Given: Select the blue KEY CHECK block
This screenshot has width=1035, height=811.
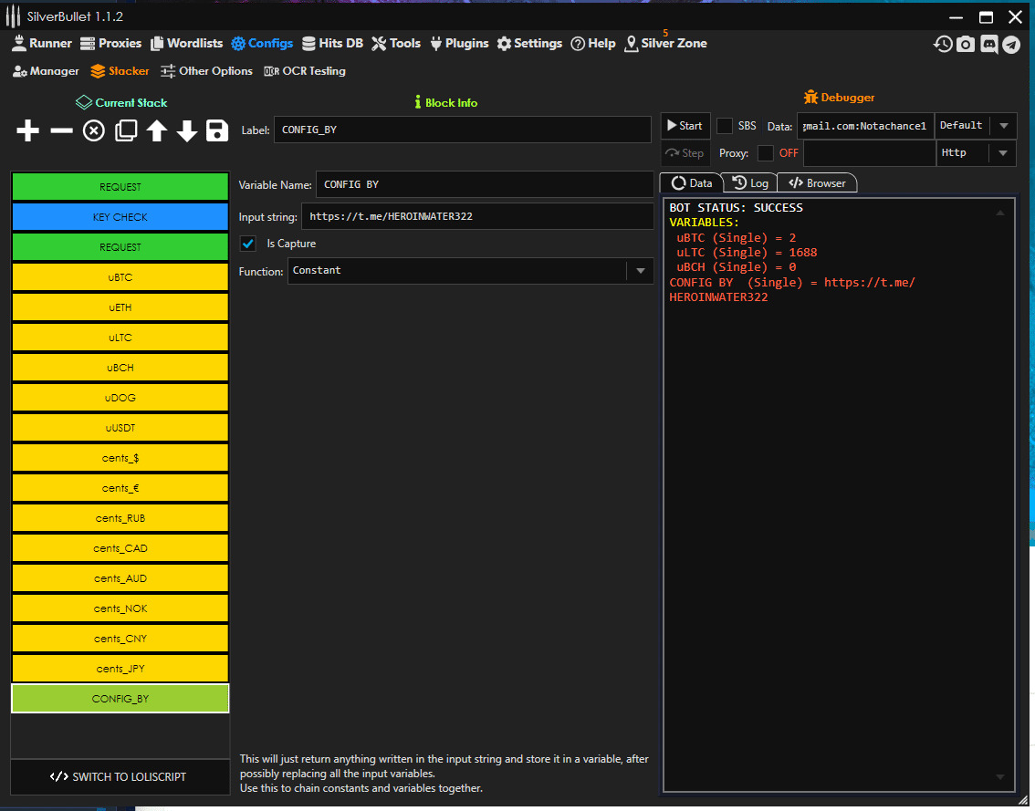Looking at the screenshot, I should tap(120, 217).
